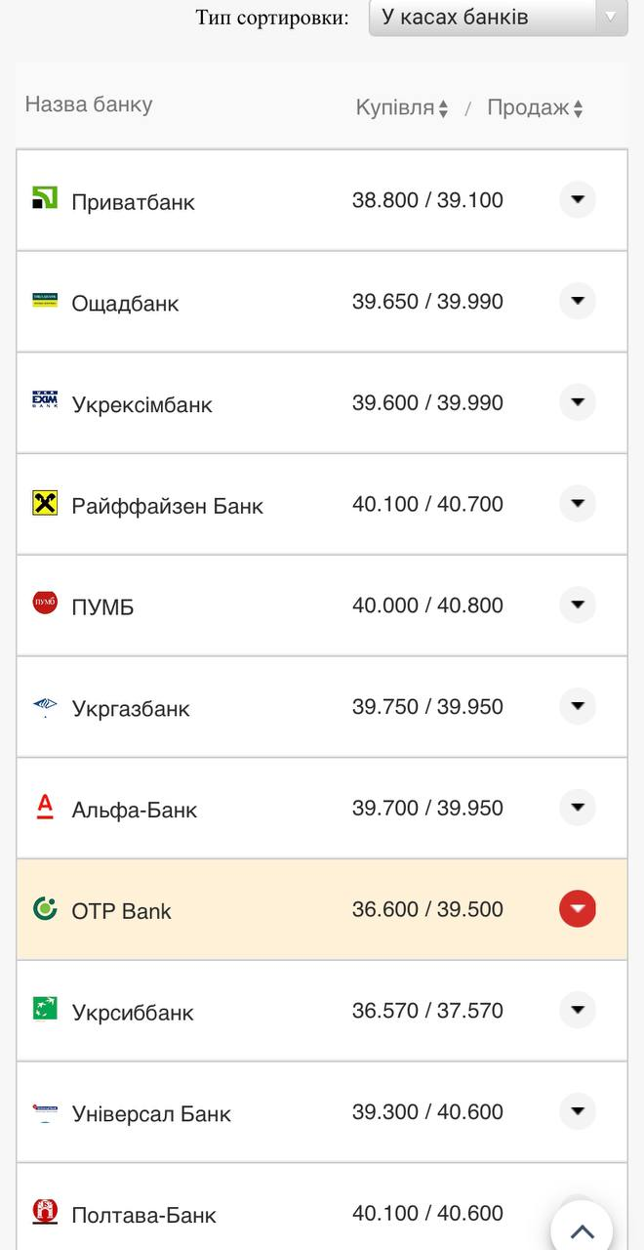Click the Райффайзен Банк logo icon
This screenshot has width=644, height=1250.
(43, 504)
